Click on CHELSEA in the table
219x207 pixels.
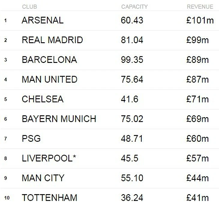coord(43,99)
